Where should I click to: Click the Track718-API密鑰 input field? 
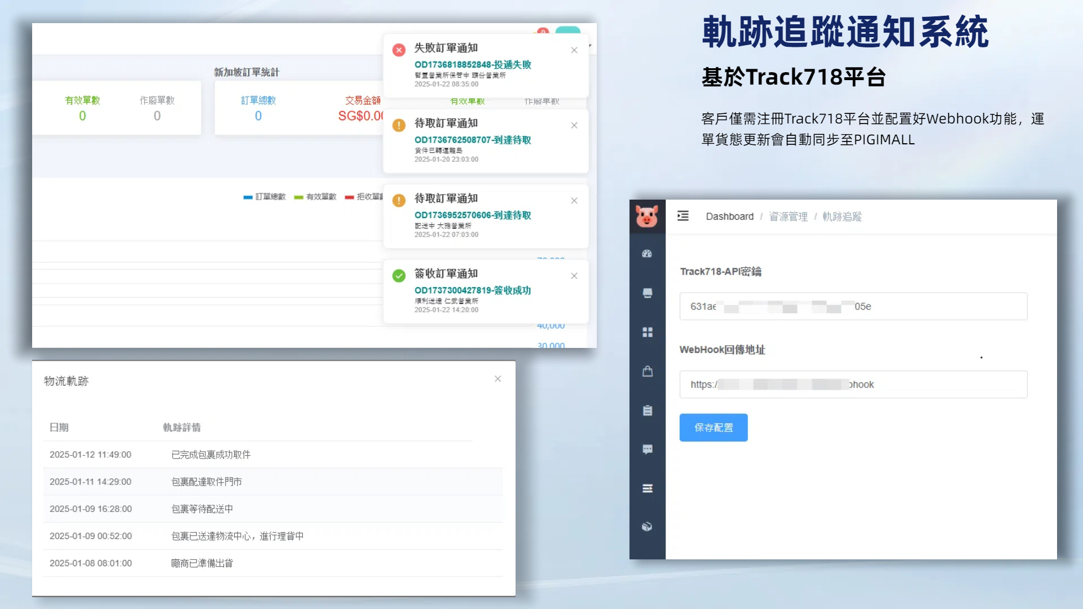click(x=853, y=306)
